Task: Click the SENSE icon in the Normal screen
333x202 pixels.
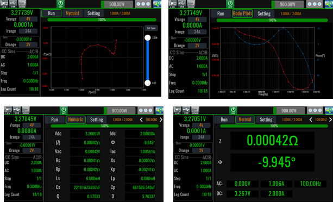Action: (195, 110)
